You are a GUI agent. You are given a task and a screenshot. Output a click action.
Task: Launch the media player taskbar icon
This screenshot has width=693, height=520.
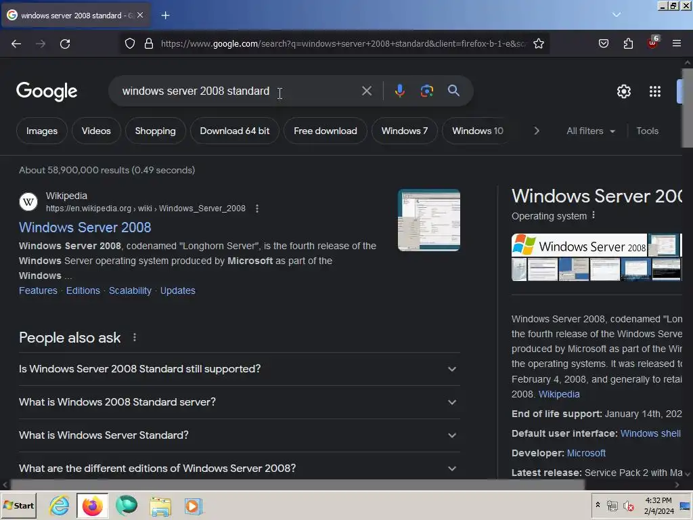coord(193,506)
